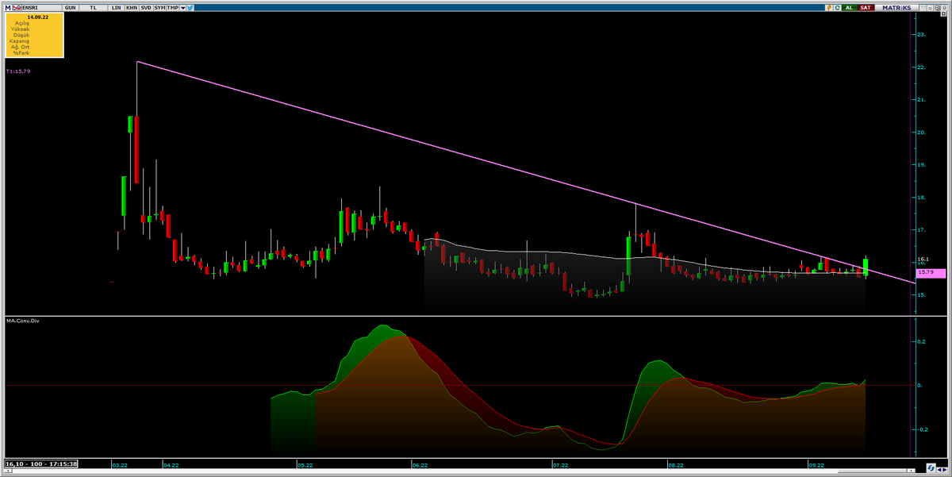Click the scroll right arrow at bottom right
952x477 pixels.
(945, 470)
